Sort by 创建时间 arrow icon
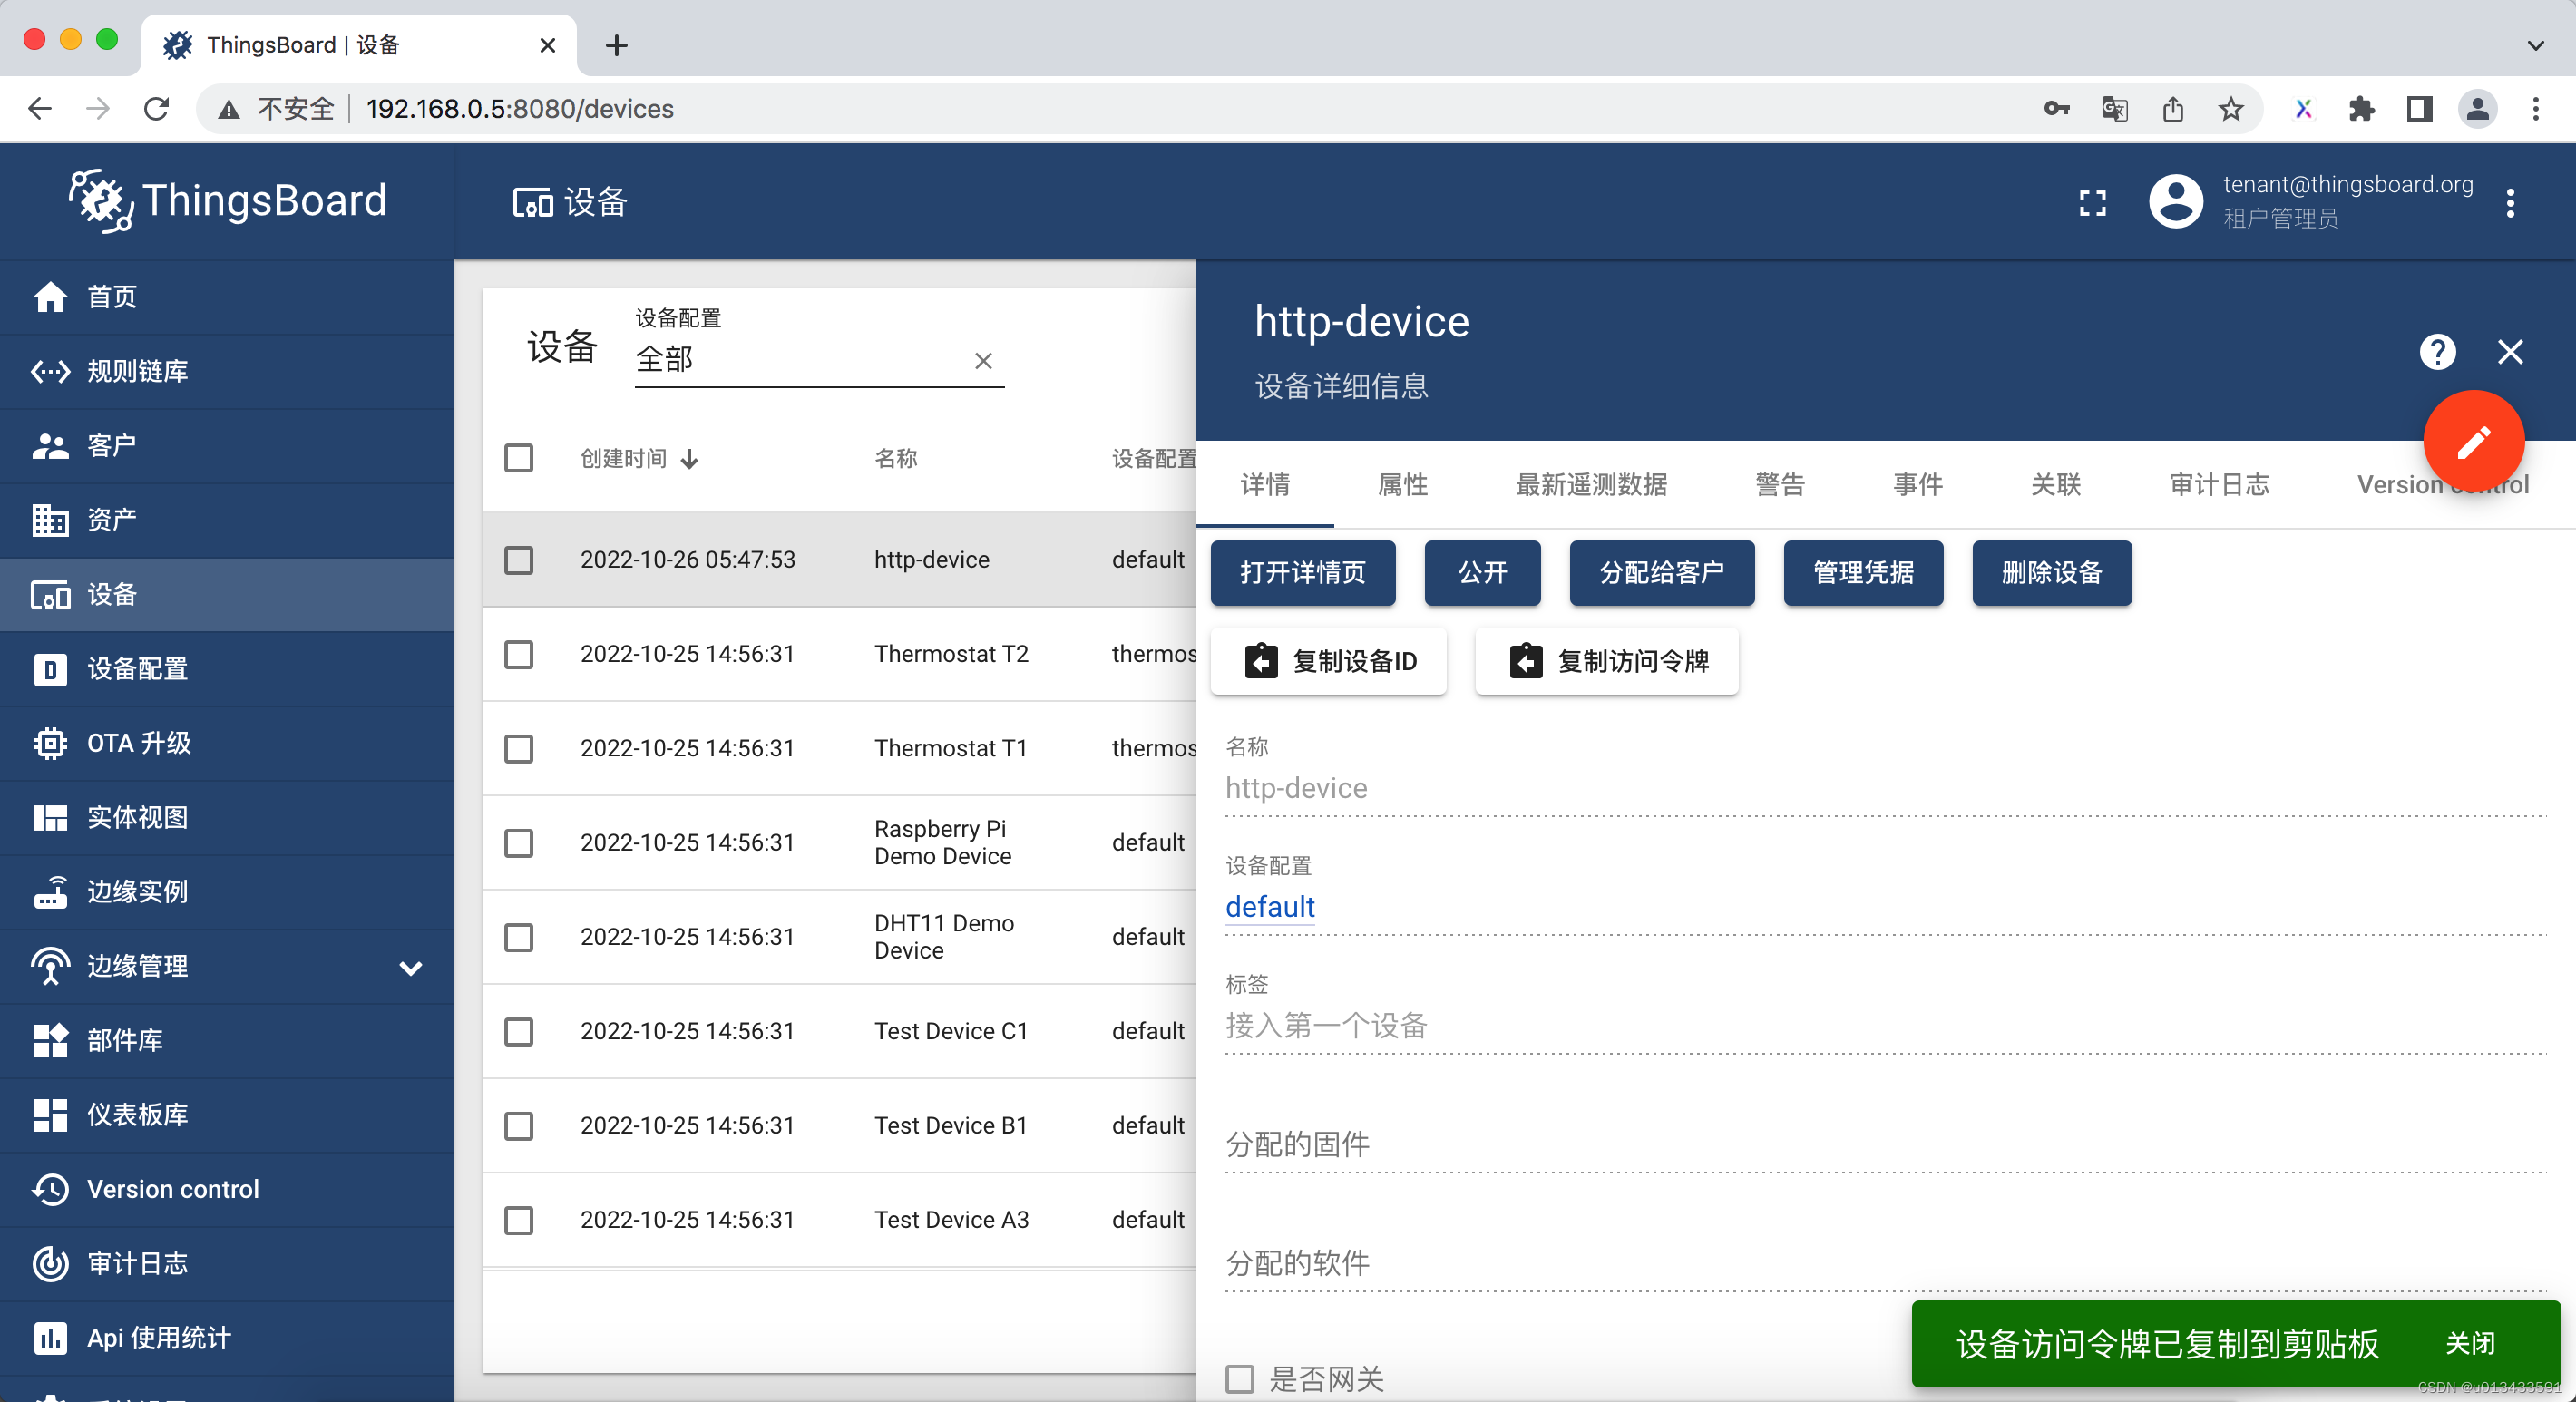 pyautogui.click(x=690, y=459)
